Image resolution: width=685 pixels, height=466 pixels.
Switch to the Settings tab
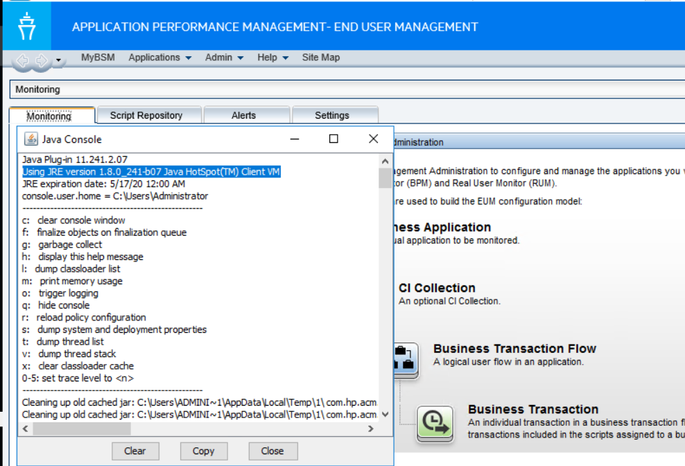[335, 115]
